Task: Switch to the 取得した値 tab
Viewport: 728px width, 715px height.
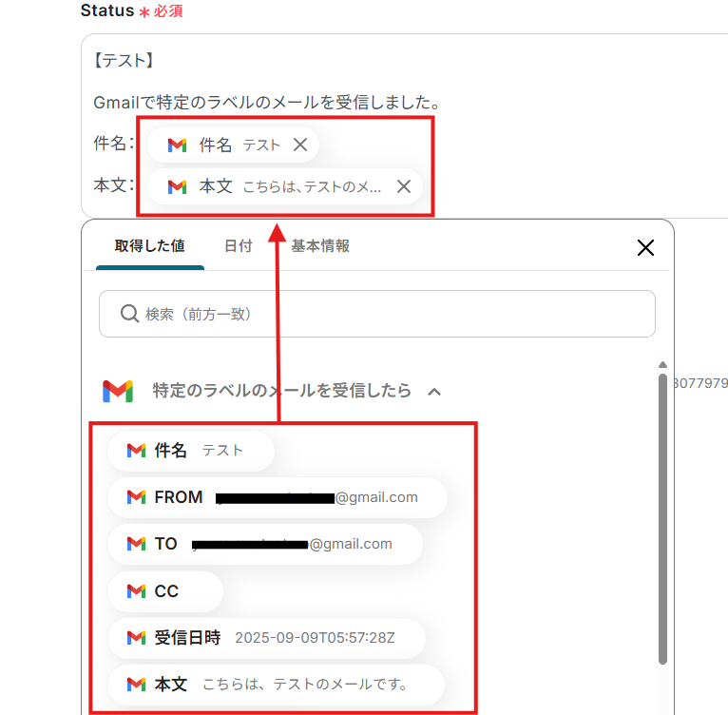Action: pyautogui.click(x=149, y=245)
